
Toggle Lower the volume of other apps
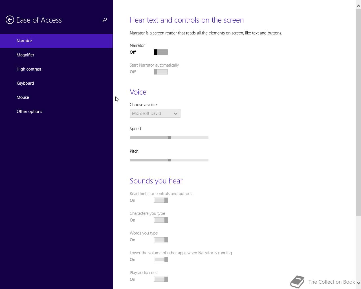(x=161, y=259)
